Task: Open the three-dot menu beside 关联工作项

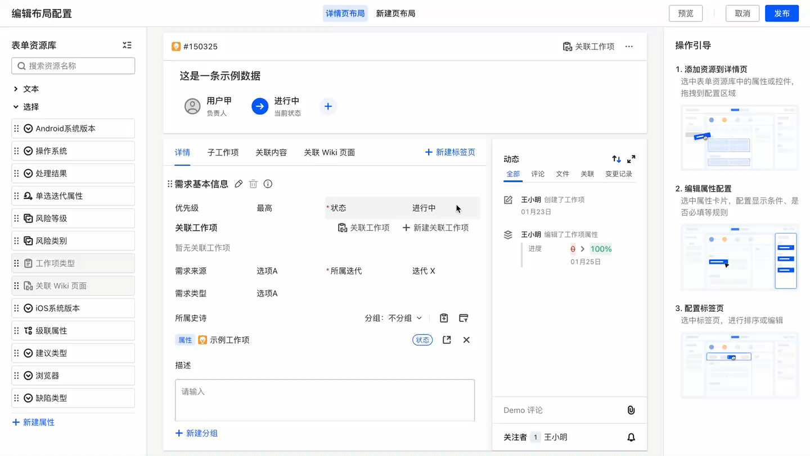Action: (629, 47)
